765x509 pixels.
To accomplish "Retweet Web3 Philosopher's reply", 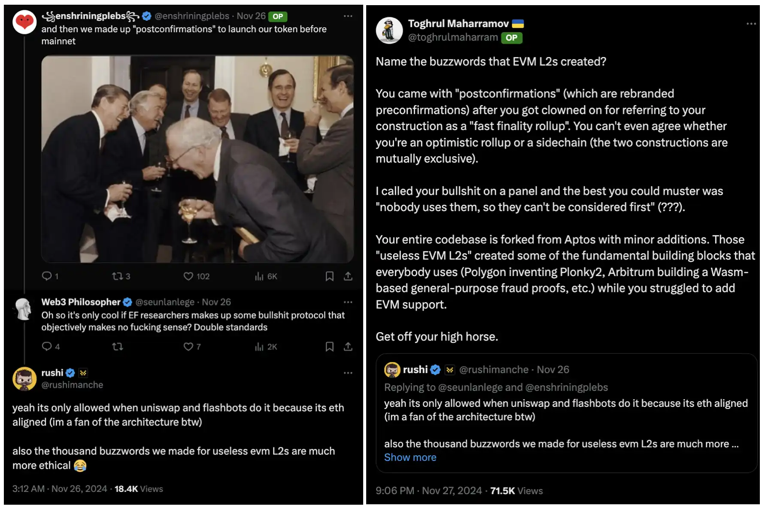I will pos(117,346).
